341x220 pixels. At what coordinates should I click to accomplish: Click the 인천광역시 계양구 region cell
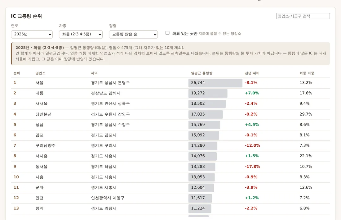click(x=108, y=198)
